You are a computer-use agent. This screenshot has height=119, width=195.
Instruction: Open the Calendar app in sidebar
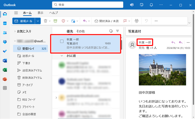5,23
